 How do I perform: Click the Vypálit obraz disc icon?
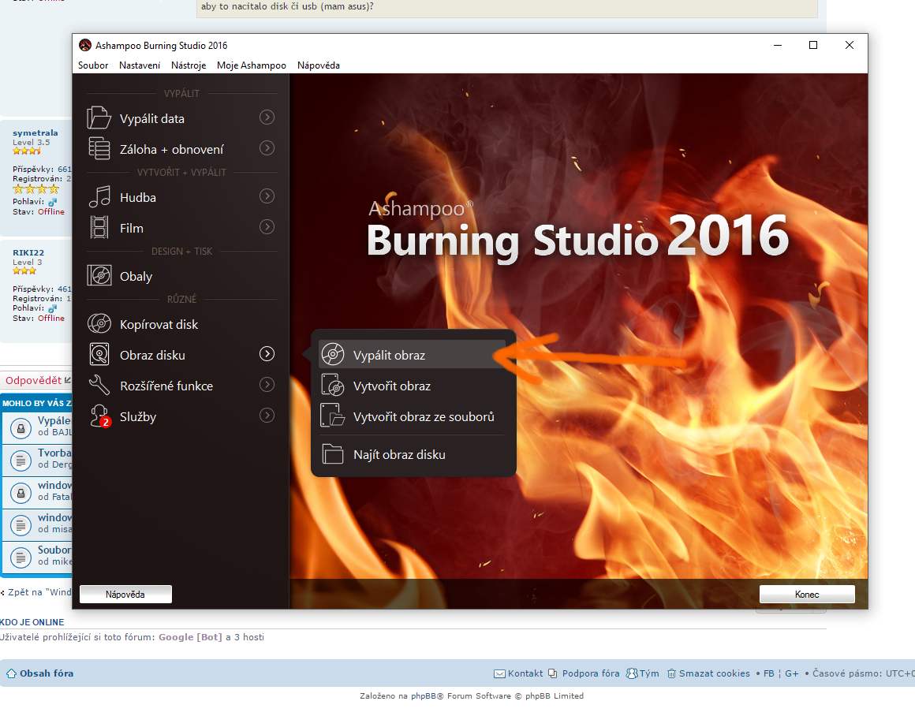click(333, 354)
